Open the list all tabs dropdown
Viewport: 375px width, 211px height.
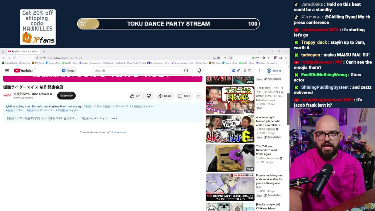[x=260, y=52]
